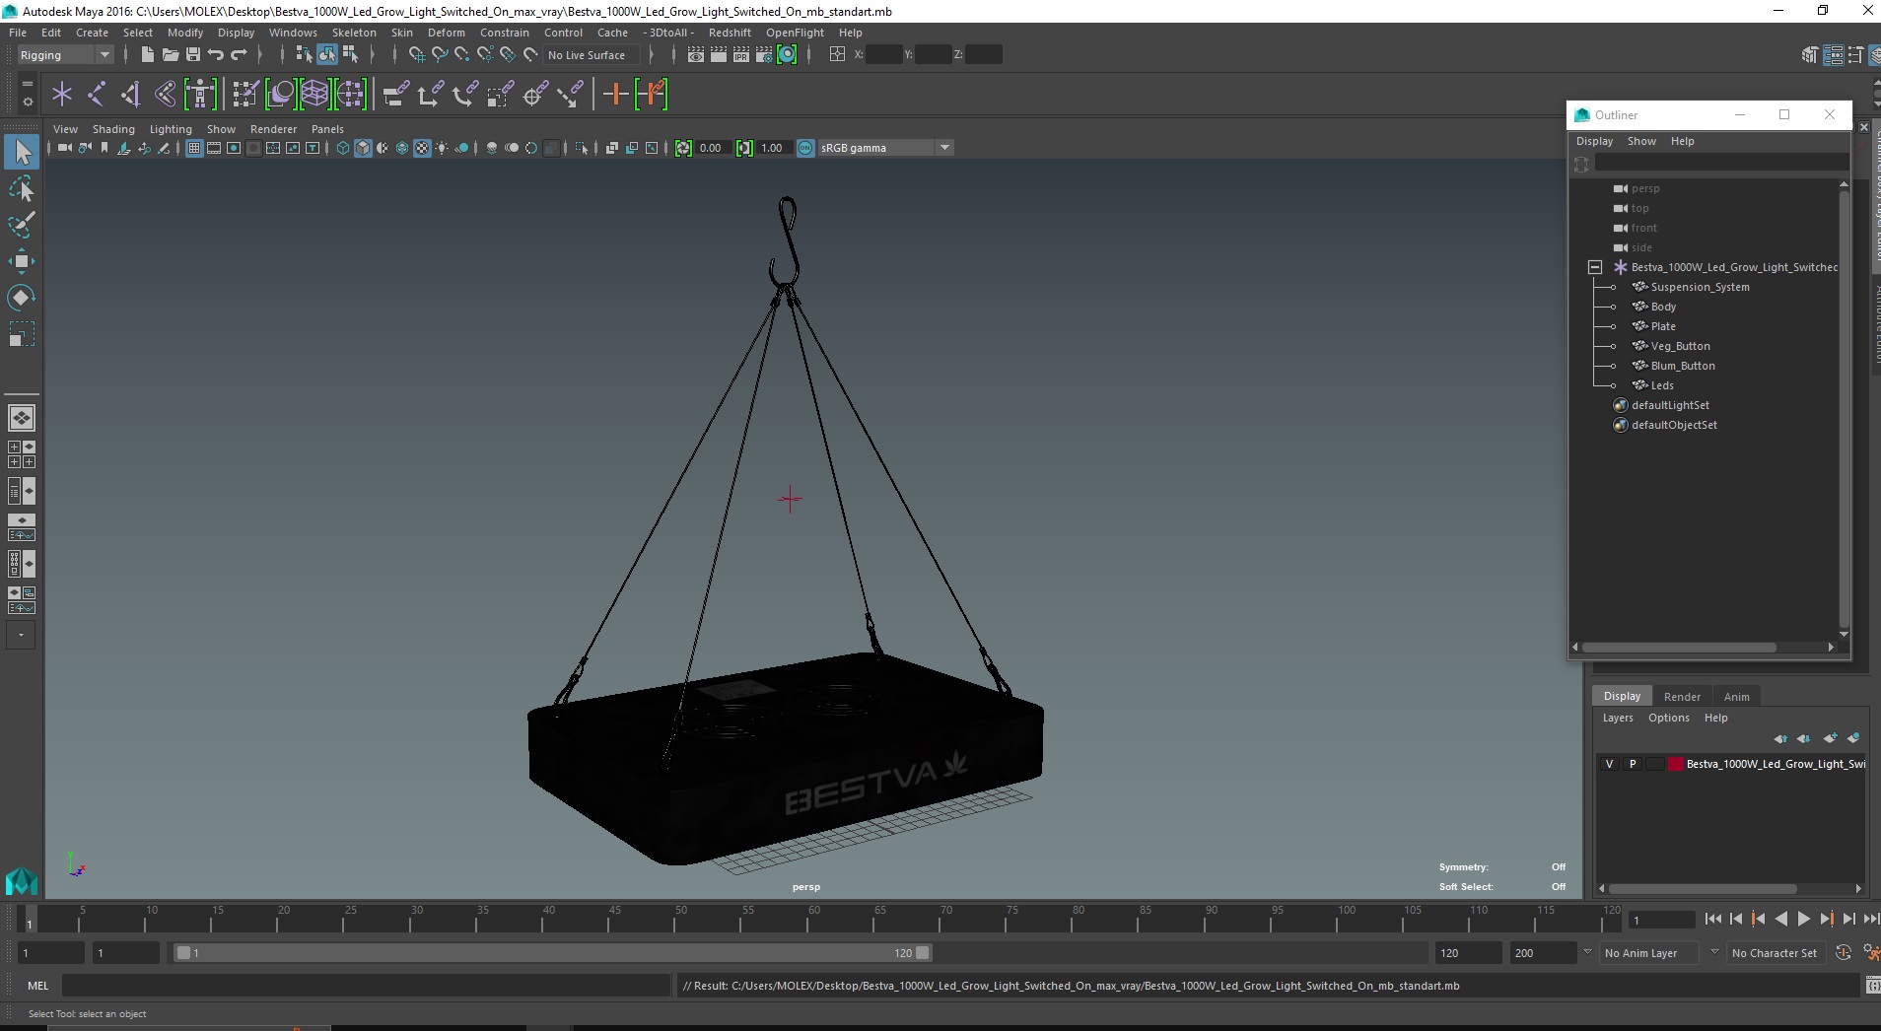The height and width of the screenshot is (1031, 1881).
Task: Open the Deform menu
Action: click(x=446, y=33)
